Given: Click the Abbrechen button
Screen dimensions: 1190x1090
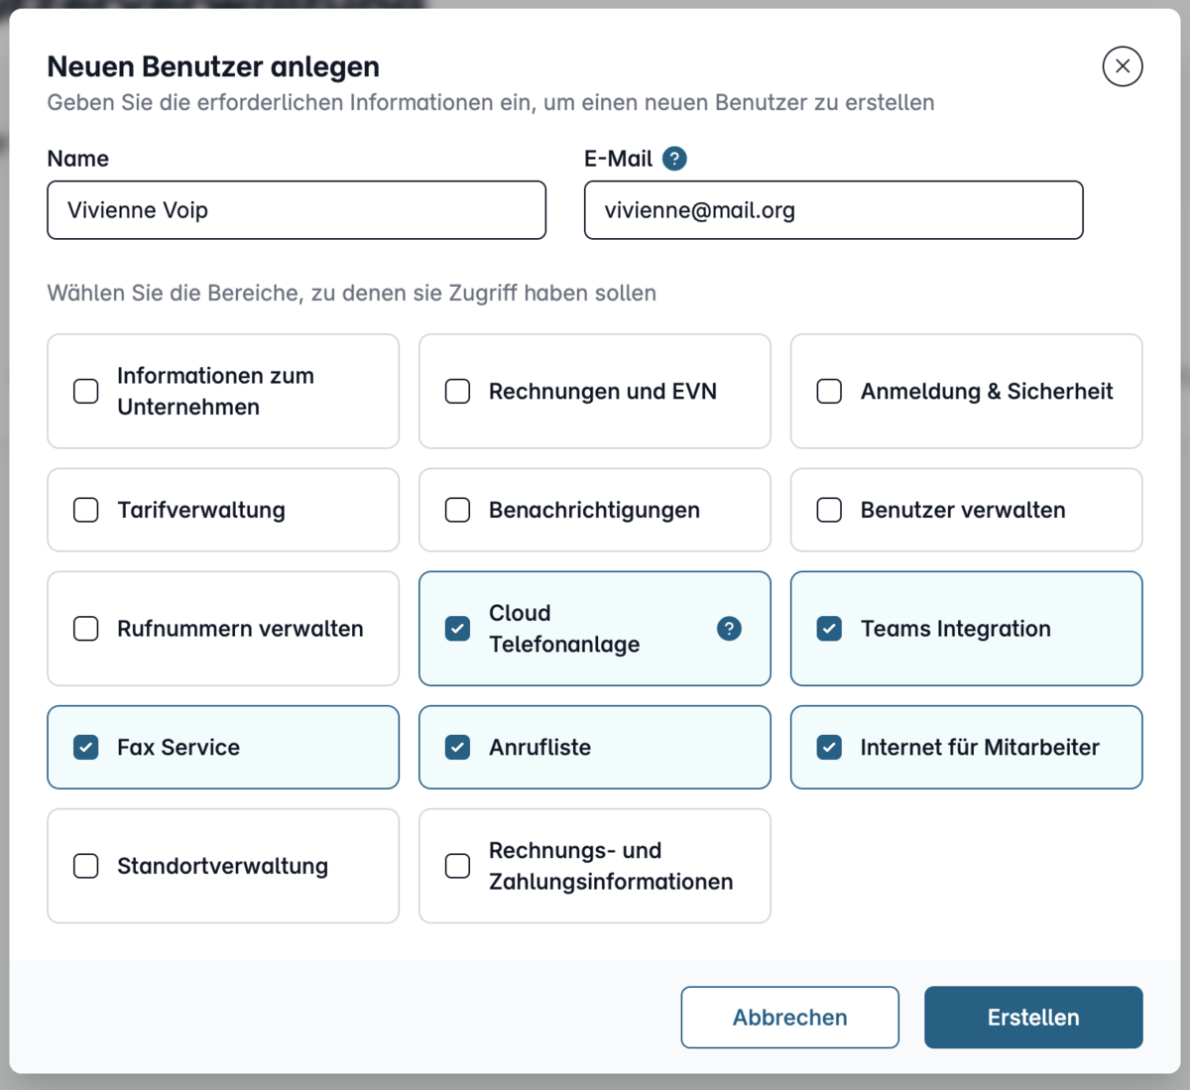Looking at the screenshot, I should [x=790, y=1018].
